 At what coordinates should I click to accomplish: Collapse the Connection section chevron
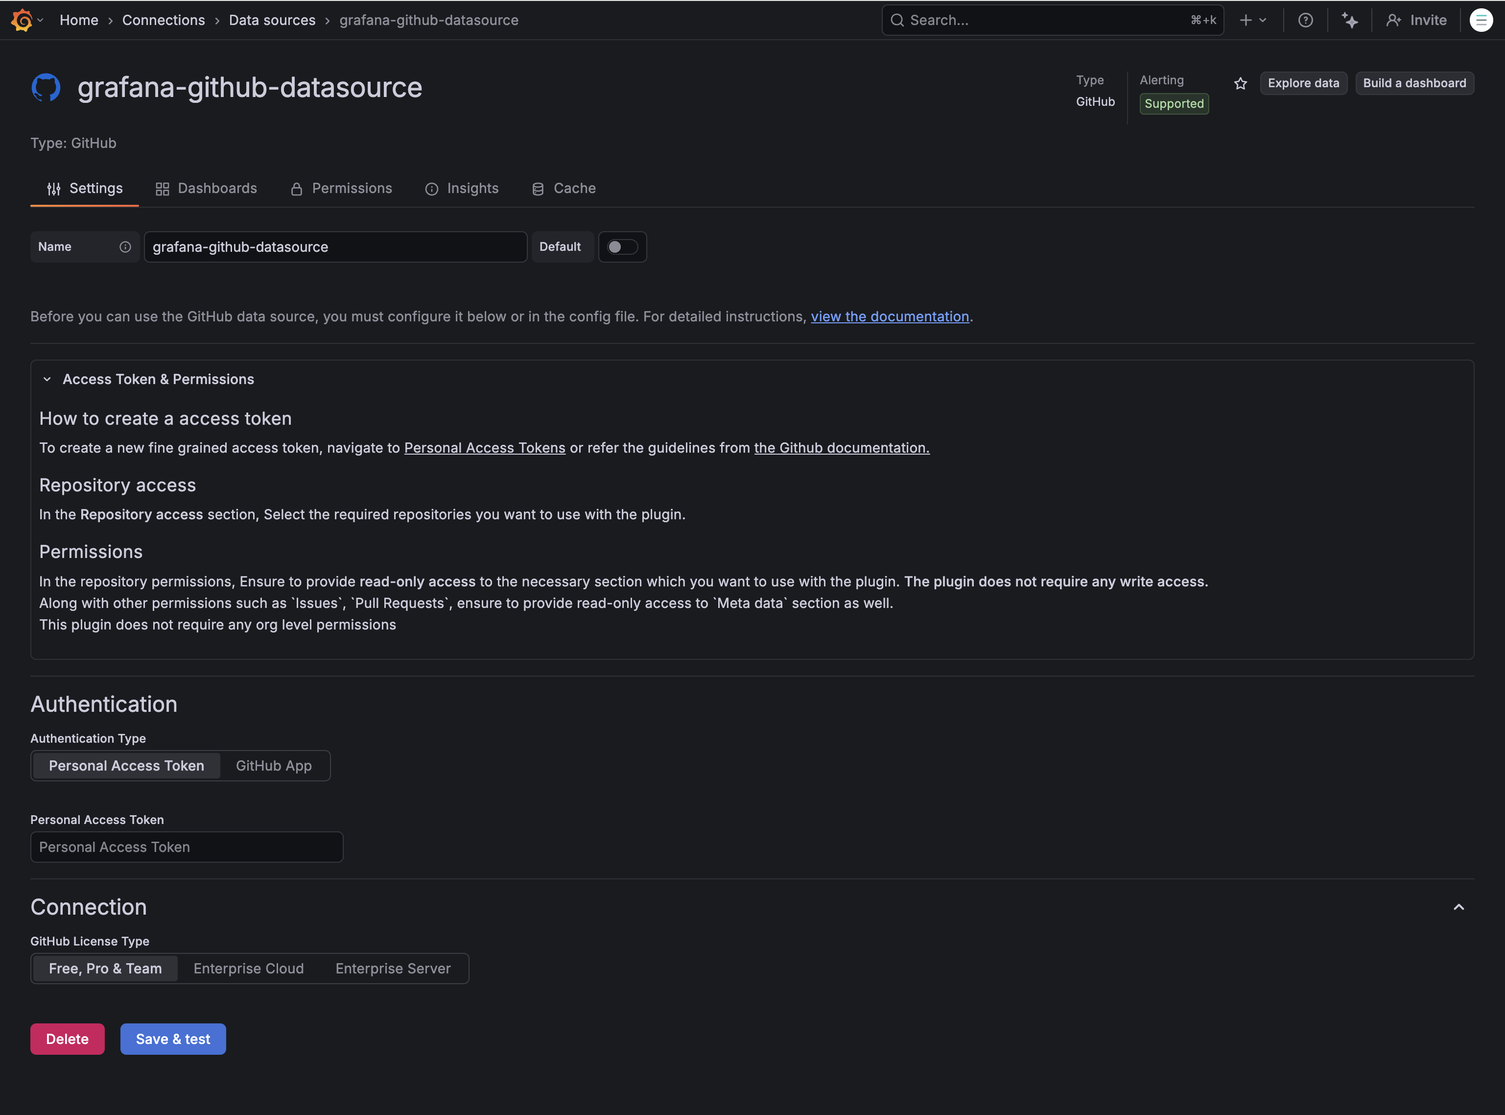tap(1458, 907)
